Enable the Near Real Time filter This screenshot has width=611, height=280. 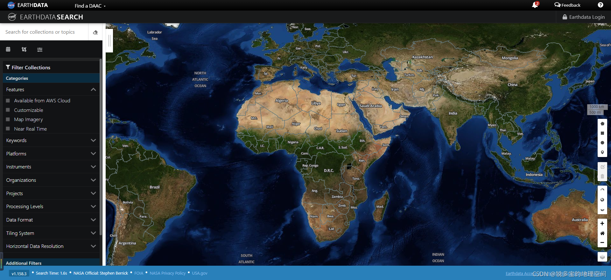tap(8, 129)
